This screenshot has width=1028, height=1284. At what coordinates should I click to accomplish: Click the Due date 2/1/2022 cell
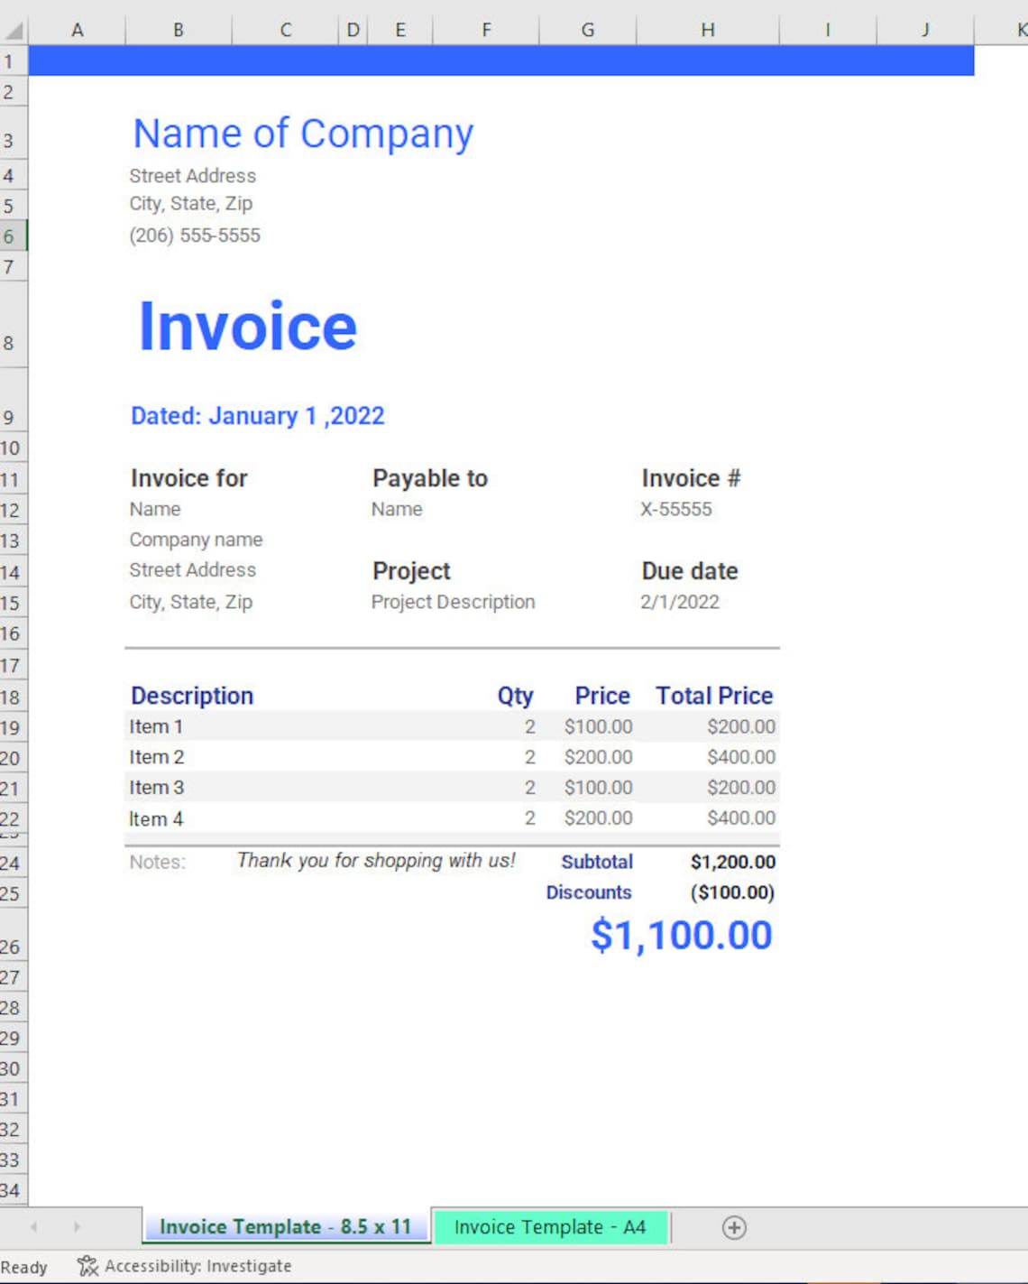[680, 602]
